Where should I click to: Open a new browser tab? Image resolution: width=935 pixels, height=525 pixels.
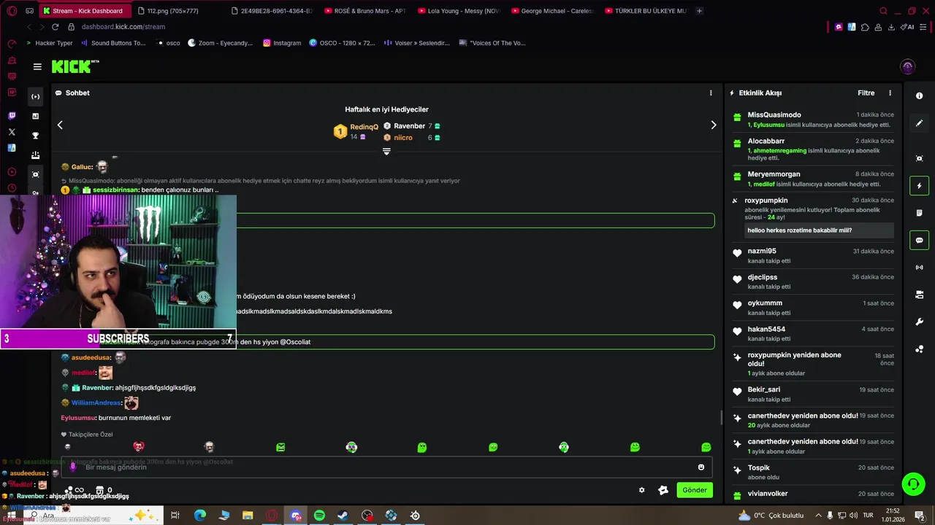pos(699,11)
